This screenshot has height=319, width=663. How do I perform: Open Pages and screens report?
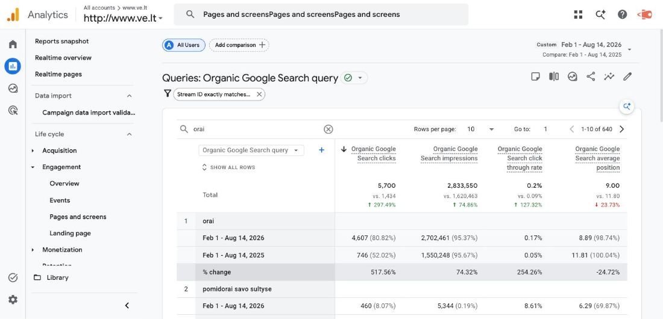[x=78, y=217]
